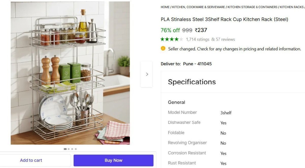Click the Specifications section header

(192, 82)
